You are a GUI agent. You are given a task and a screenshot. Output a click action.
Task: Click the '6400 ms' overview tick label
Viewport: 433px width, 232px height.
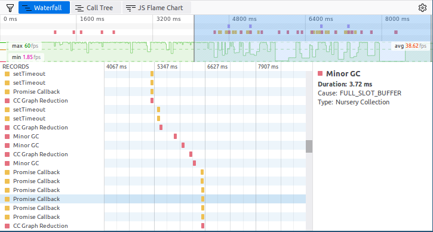pyautogui.click(x=321, y=19)
